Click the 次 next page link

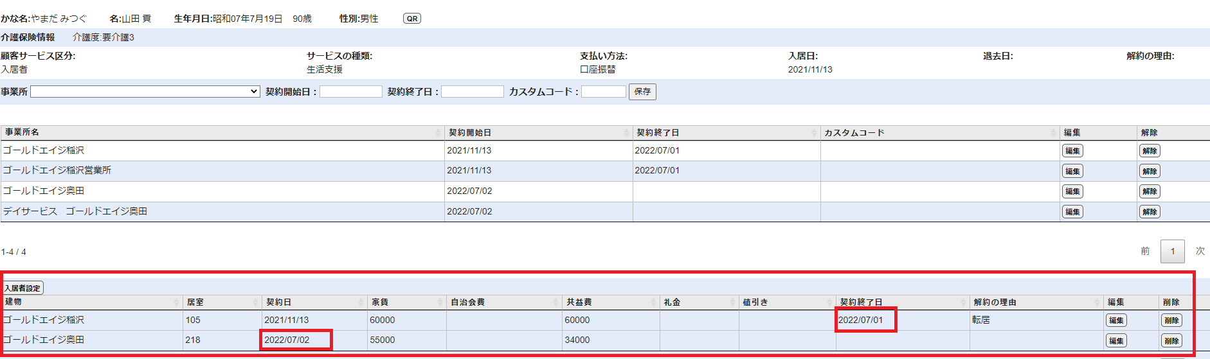[x=1200, y=251]
